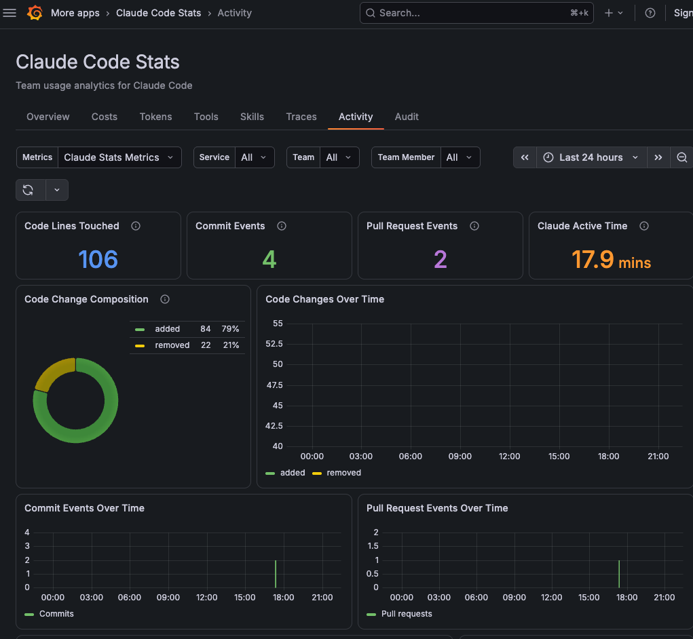Click the Commit Events spike bar
The width and height of the screenshot is (693, 639).
[x=276, y=574]
